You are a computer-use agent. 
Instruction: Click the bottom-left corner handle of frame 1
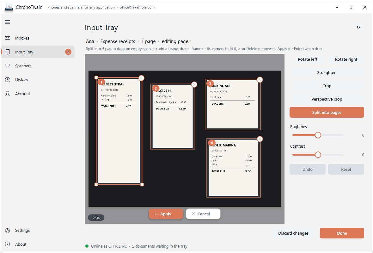tap(96, 184)
